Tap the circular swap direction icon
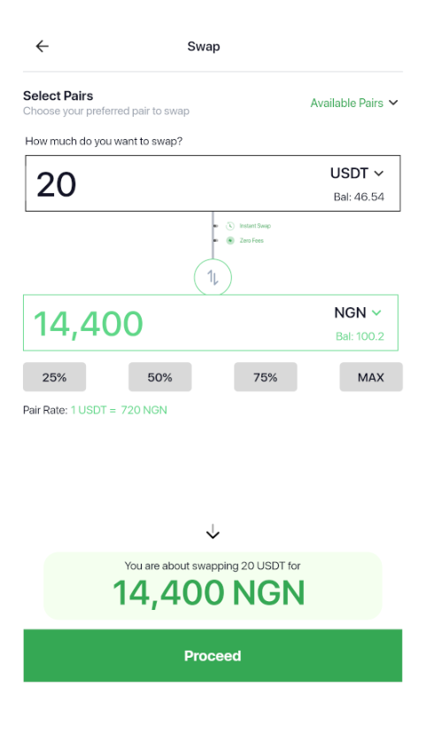Image resolution: width=426 pixels, height=741 pixels. 213,277
